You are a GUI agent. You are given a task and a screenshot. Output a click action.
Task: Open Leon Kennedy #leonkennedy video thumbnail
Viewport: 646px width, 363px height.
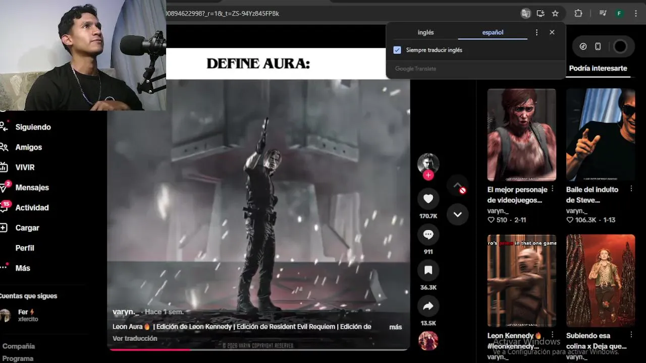521,280
